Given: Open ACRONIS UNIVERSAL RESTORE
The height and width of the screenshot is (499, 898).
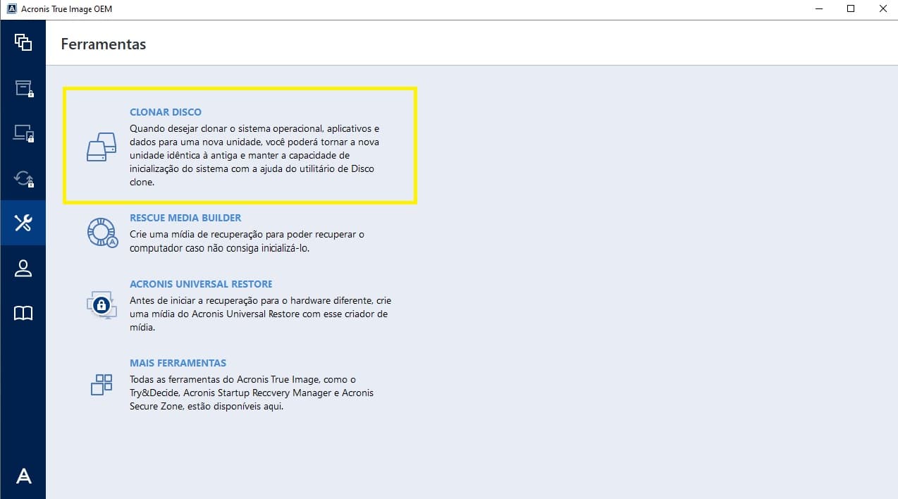Looking at the screenshot, I should click(201, 284).
